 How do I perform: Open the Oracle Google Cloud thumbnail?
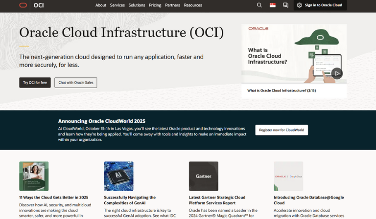288,176
